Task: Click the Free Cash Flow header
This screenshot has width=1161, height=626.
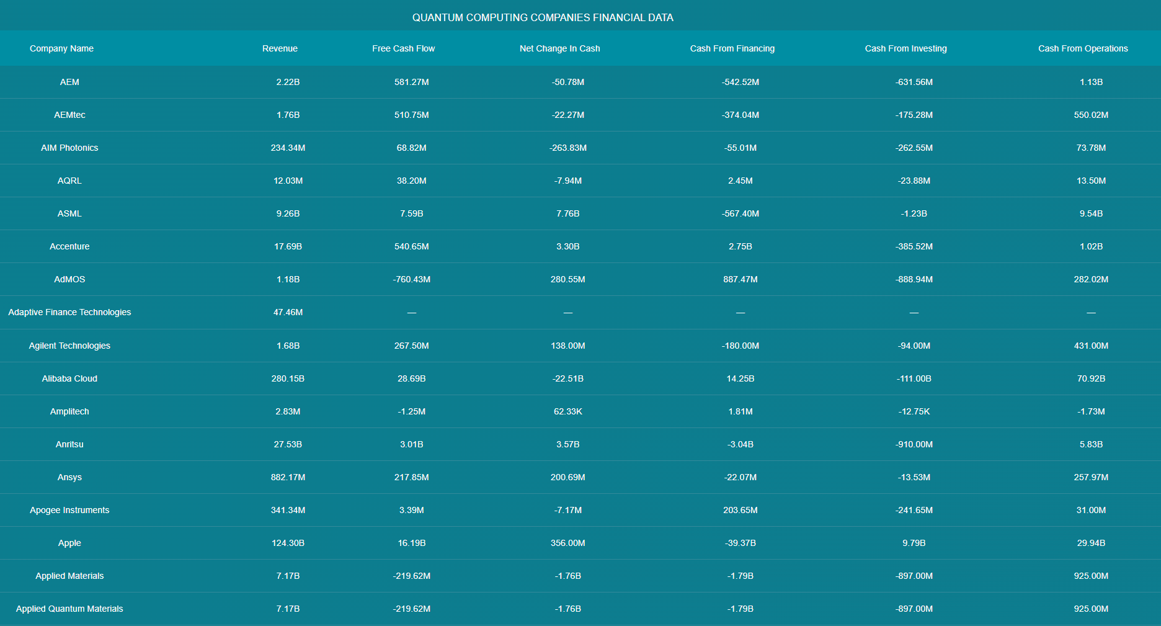Action: click(x=403, y=48)
